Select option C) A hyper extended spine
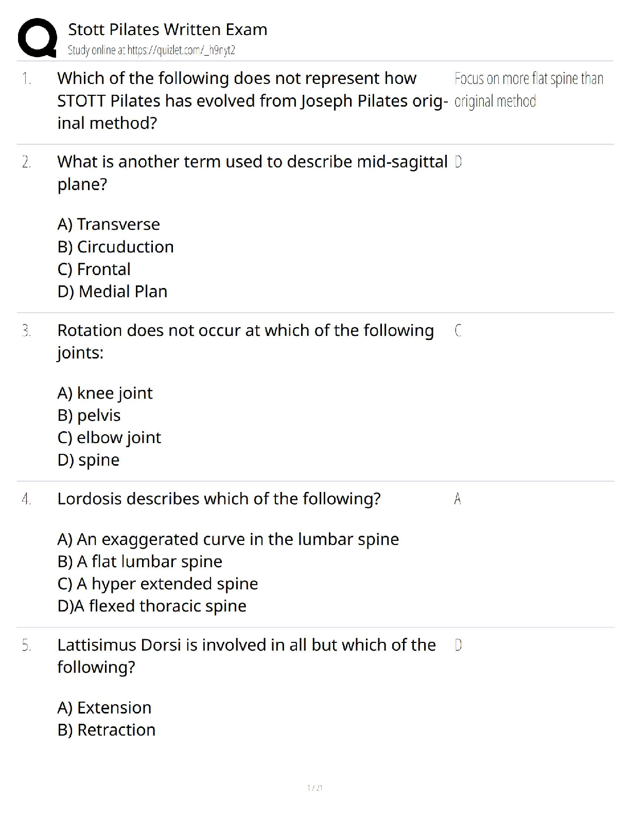Screen dimensions: 630x816 [x=157, y=584]
